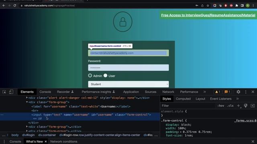Viewport: 257px width, 144px height.
Task: Open DevTools customize three-dot menu
Action: pos(245,92)
